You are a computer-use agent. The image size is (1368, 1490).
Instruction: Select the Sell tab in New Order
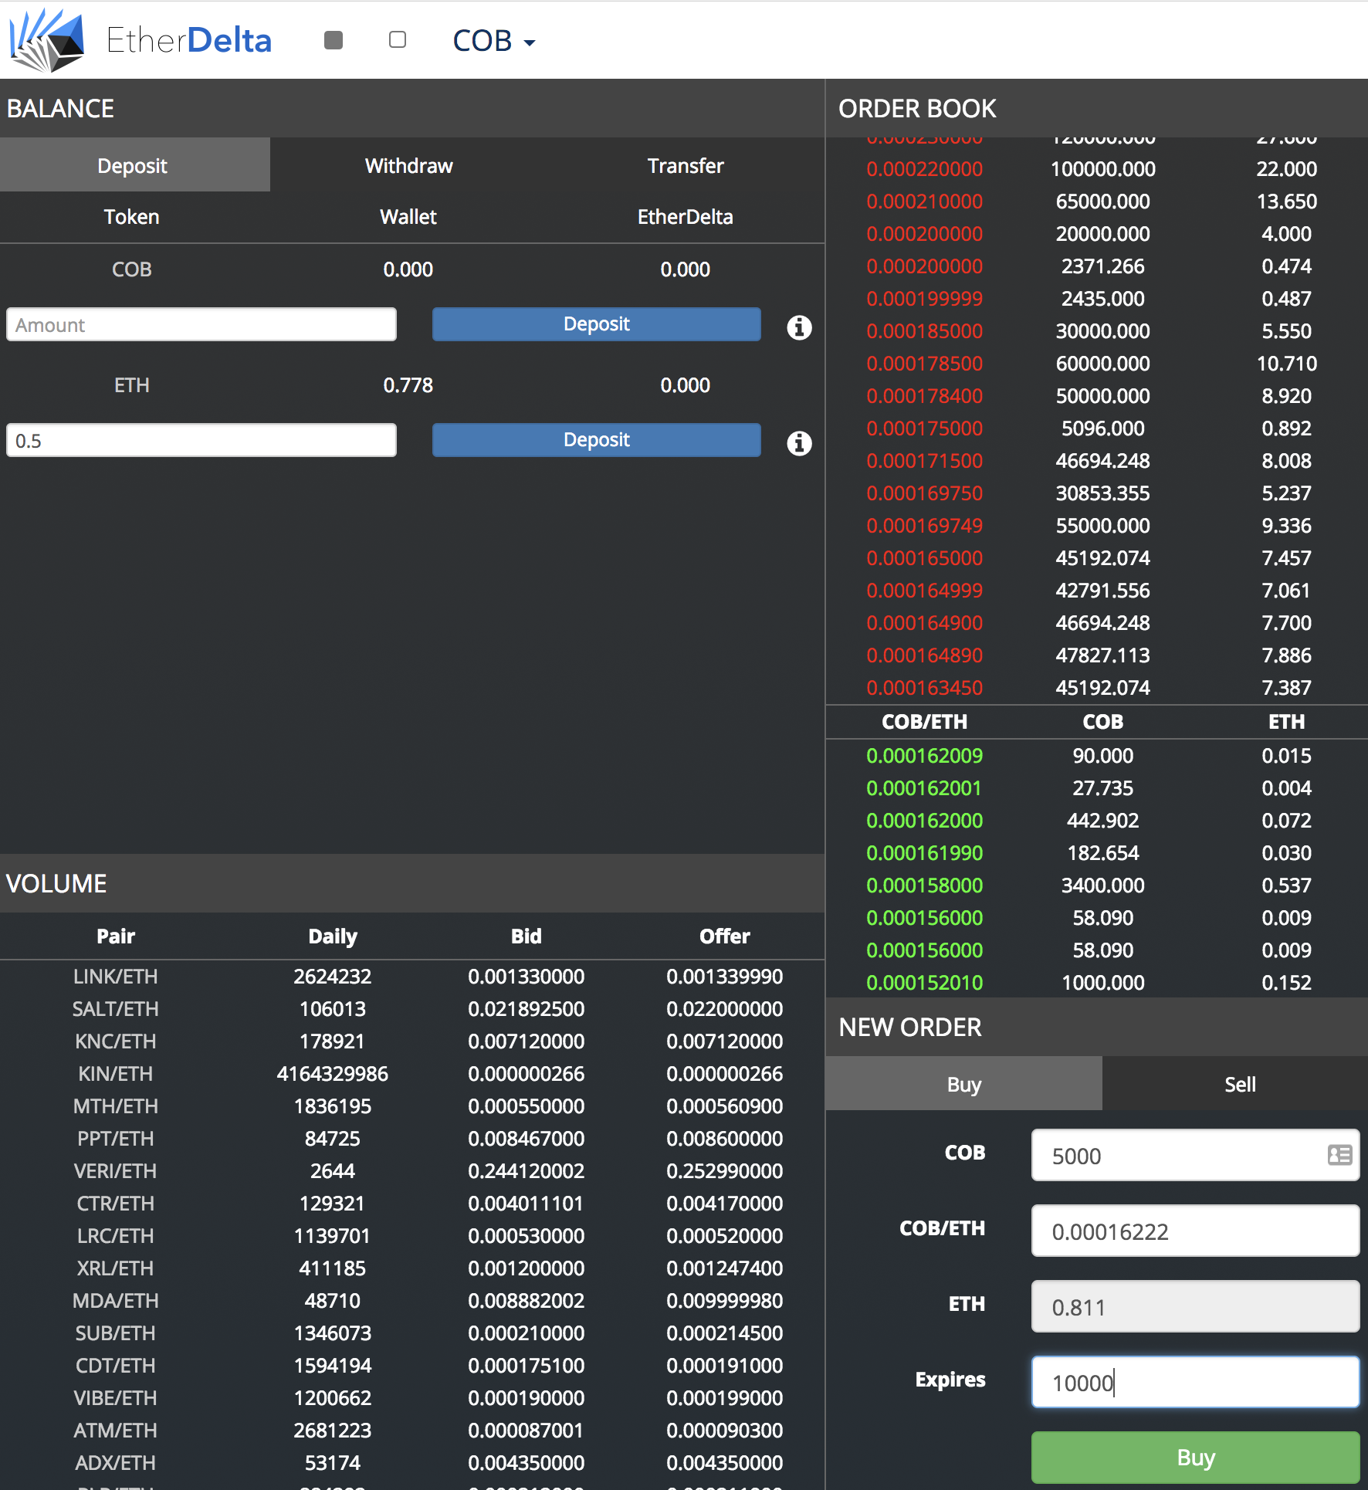pyautogui.click(x=1239, y=1084)
